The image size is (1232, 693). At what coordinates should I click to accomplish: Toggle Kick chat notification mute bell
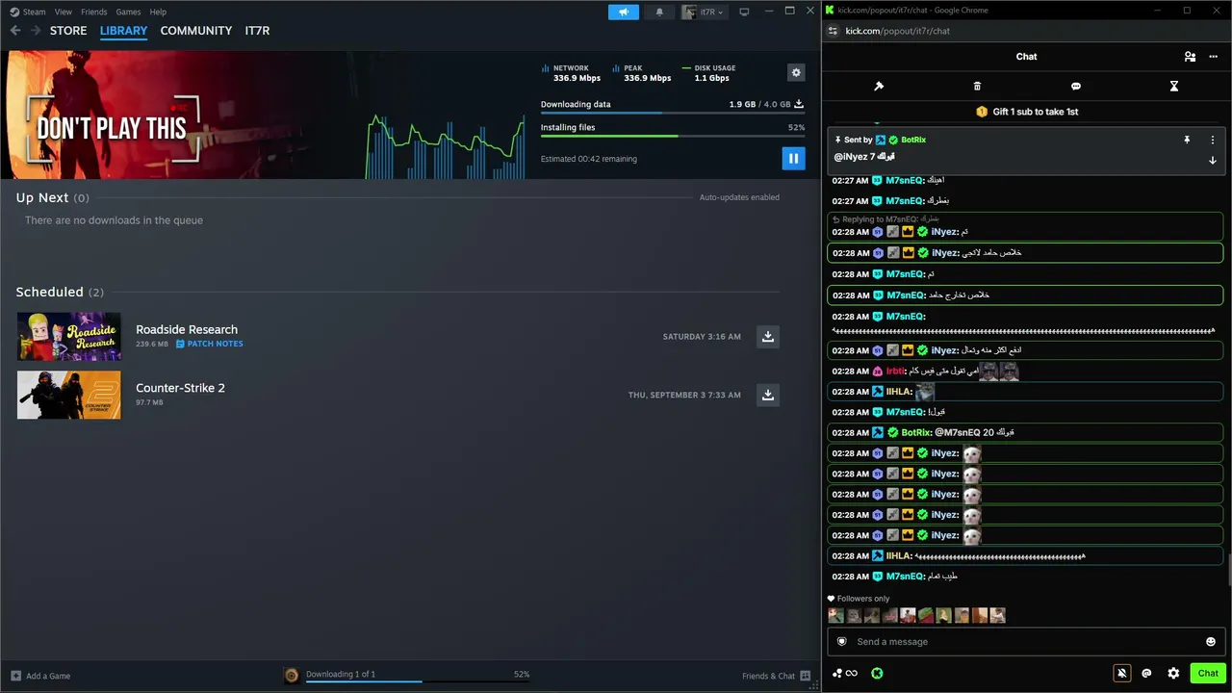click(x=1121, y=674)
